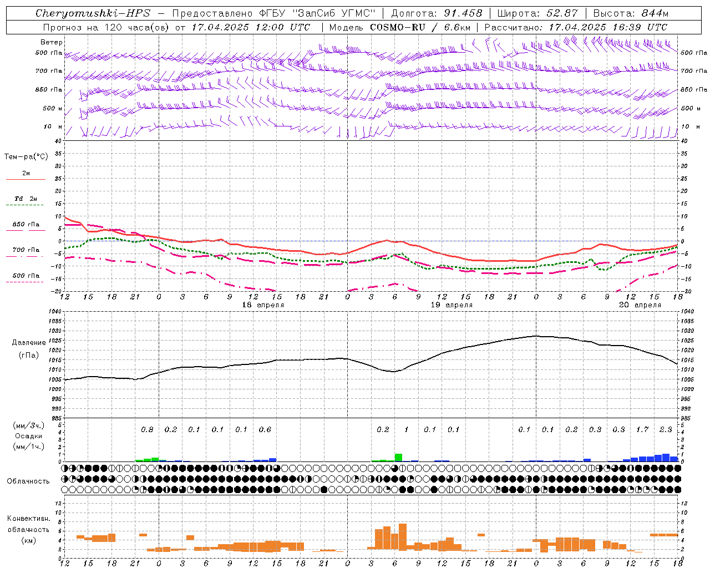Click the precipitation value 2.3
The image size is (710, 568).
(x=666, y=430)
